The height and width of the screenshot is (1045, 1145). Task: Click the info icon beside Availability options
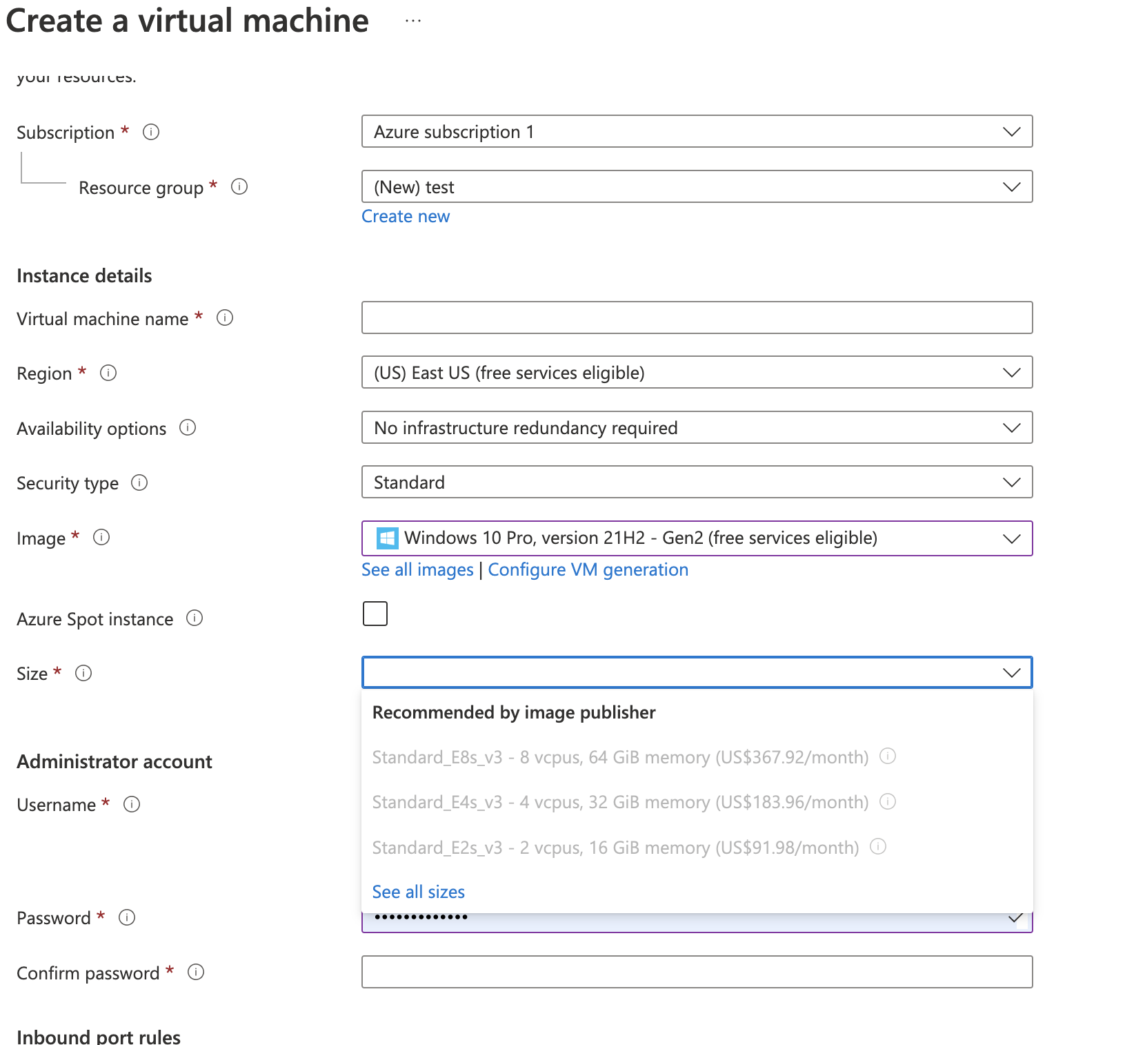click(188, 427)
